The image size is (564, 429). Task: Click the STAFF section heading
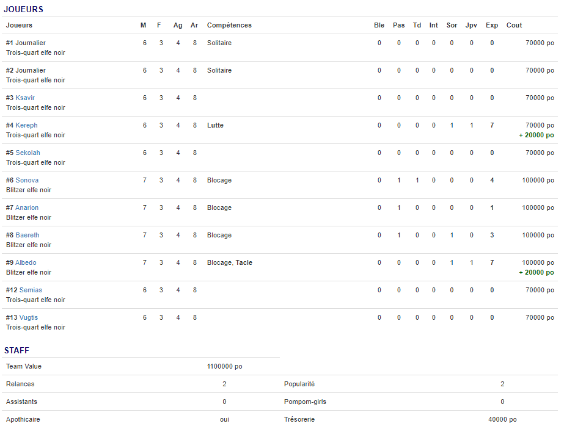(16, 350)
